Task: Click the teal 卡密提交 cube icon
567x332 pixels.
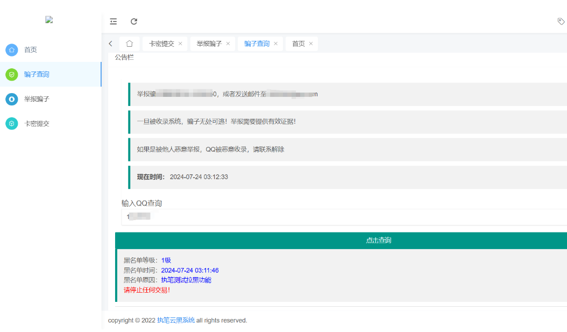Action: click(x=12, y=124)
